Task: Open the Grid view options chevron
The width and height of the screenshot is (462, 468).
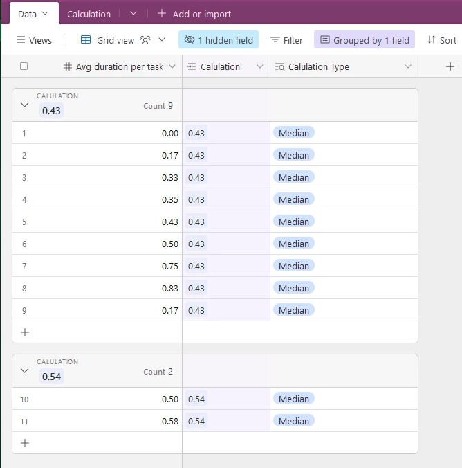Action: pyautogui.click(x=162, y=39)
